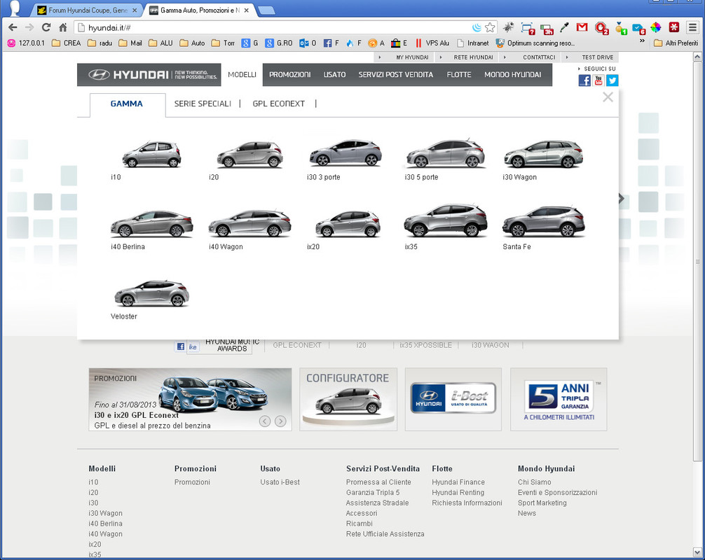Click the address bar showing hyundai.it

(x=274, y=28)
